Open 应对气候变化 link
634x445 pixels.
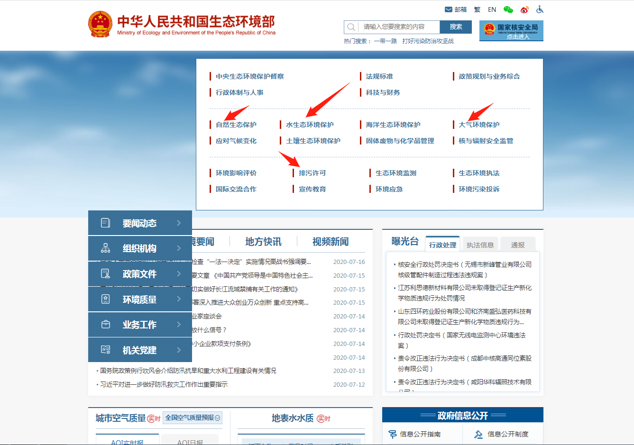click(x=236, y=141)
